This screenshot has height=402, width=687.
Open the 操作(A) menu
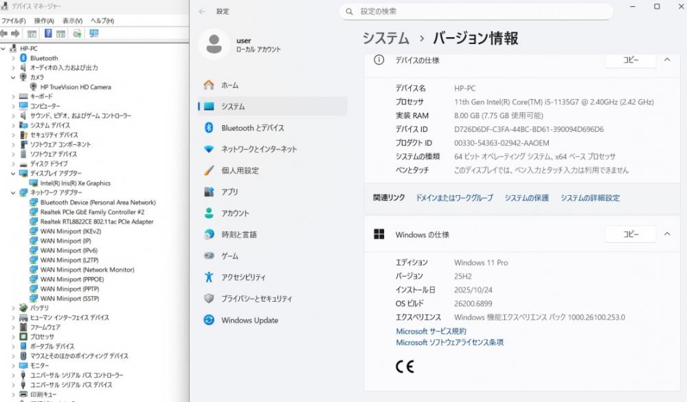click(x=44, y=21)
